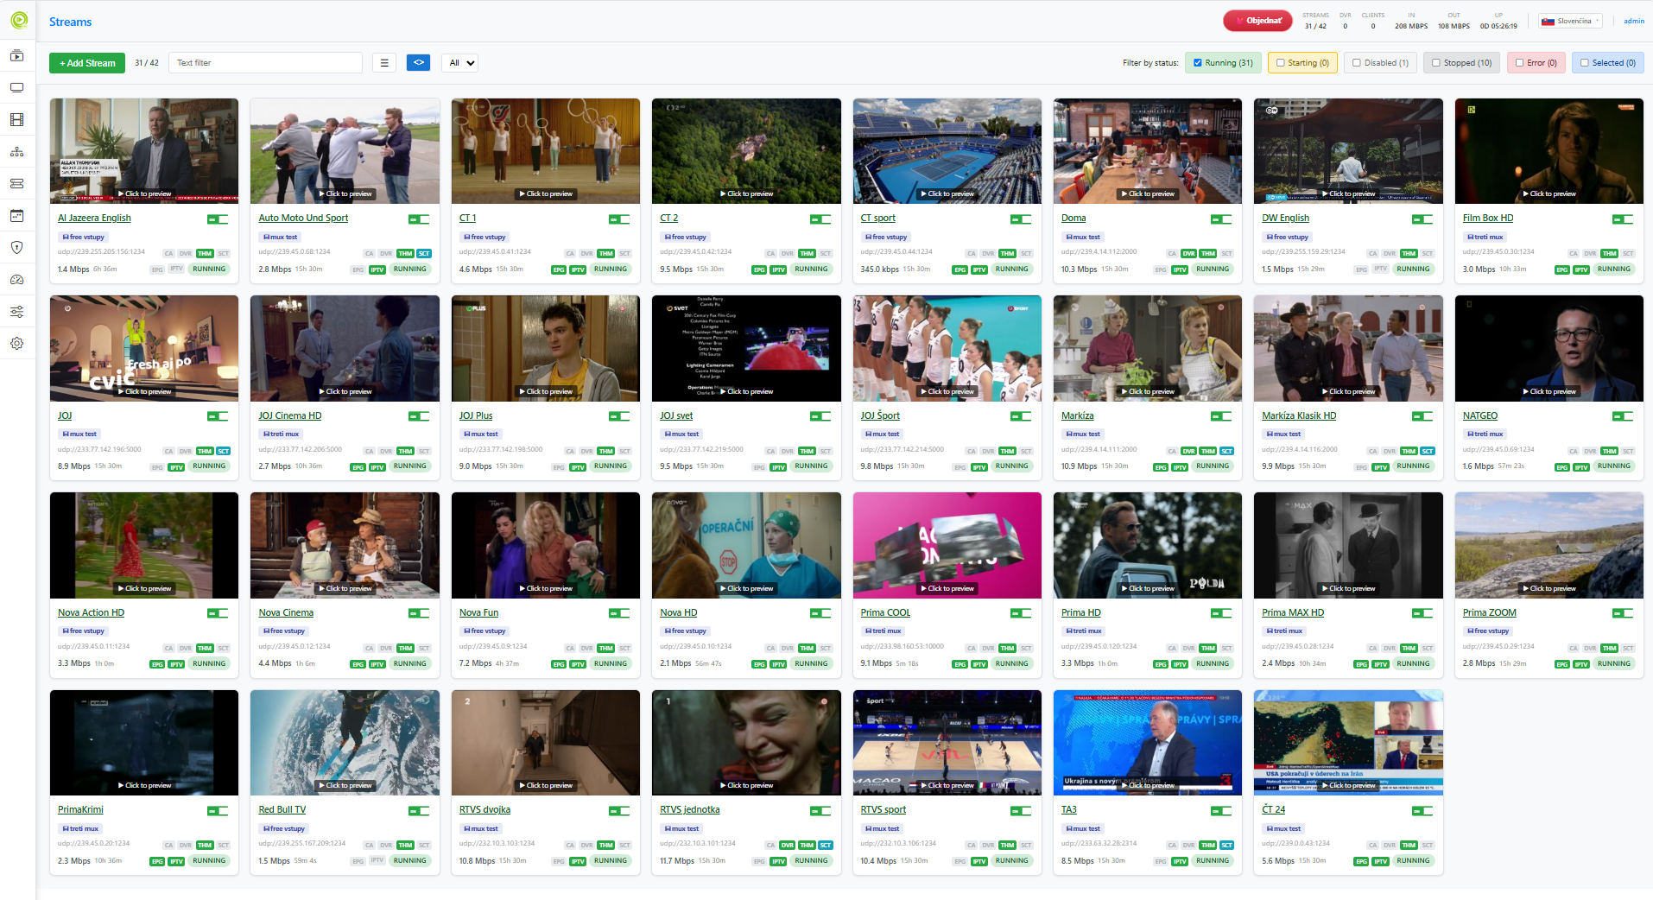The height and width of the screenshot is (900, 1653).
Task: Open the DW English stream link
Action: [x=1285, y=219]
